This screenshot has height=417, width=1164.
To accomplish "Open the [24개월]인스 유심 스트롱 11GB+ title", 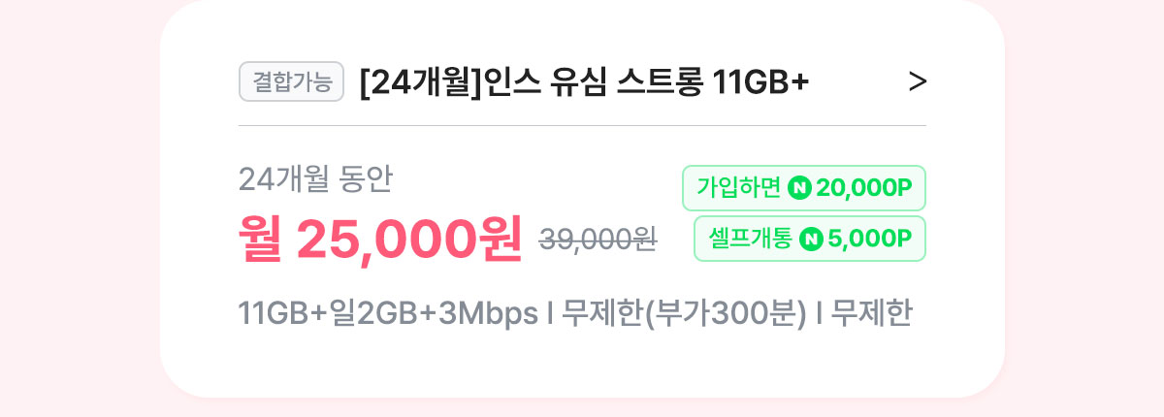I will 584,83.
